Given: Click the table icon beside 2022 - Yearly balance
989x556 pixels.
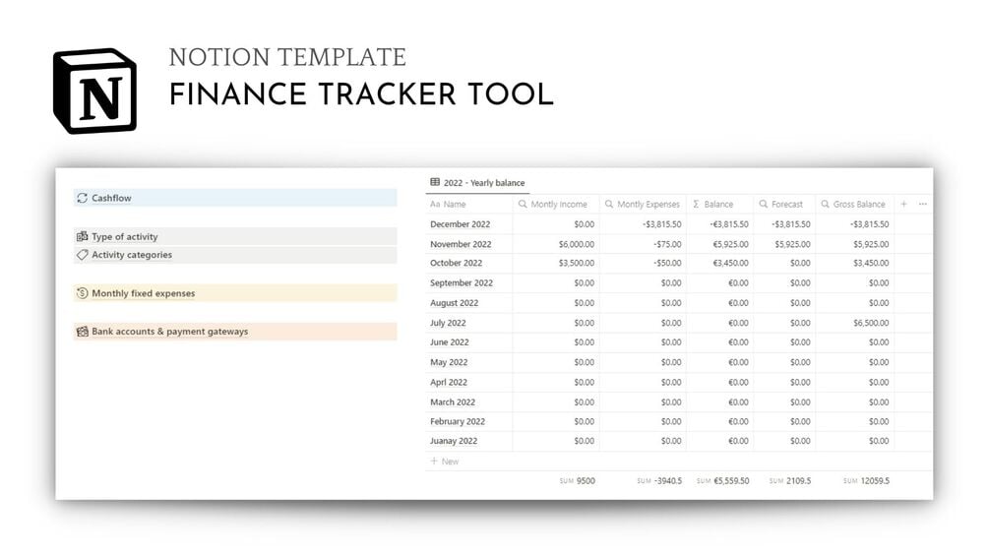Looking at the screenshot, I should 435,182.
